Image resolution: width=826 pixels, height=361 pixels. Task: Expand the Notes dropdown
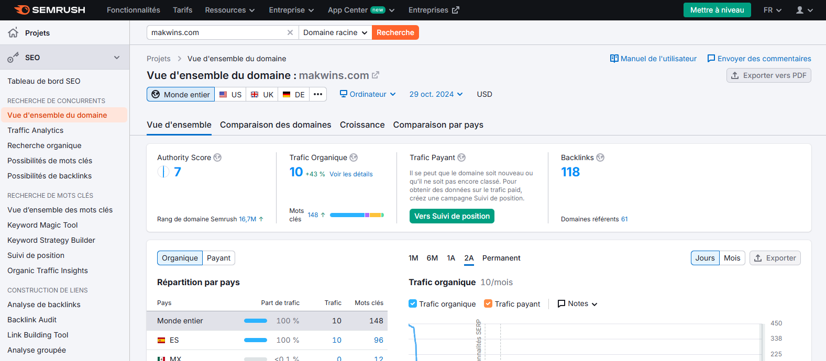coord(578,303)
